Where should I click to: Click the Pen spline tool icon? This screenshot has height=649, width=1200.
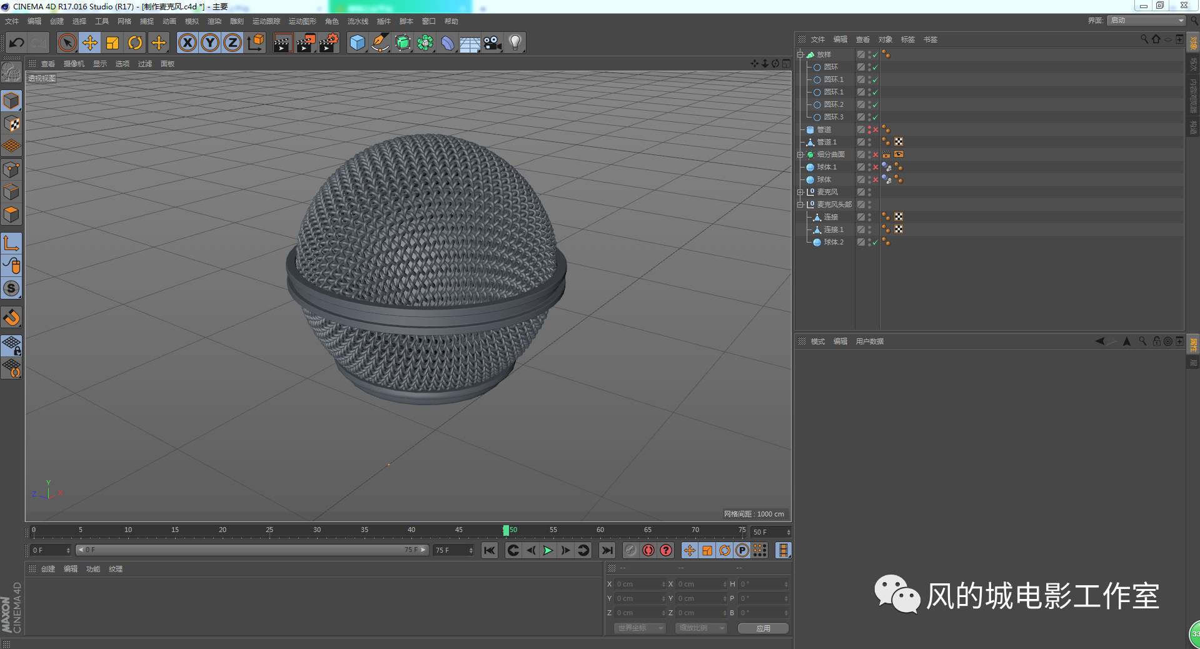(x=380, y=43)
